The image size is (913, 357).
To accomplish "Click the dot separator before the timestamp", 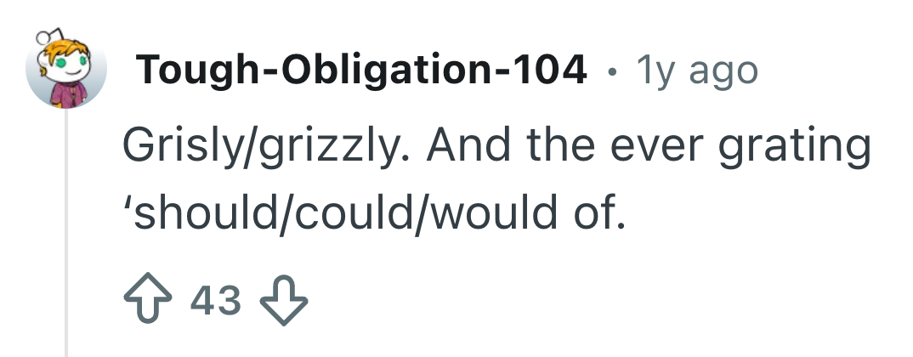I will click(x=611, y=73).
